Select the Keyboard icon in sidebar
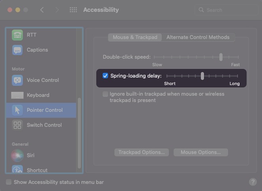The width and height of the screenshot is (262, 191). [x=17, y=95]
